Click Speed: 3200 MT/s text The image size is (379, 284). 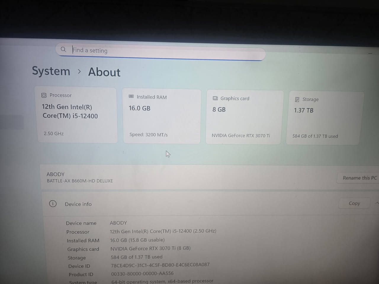148,135
